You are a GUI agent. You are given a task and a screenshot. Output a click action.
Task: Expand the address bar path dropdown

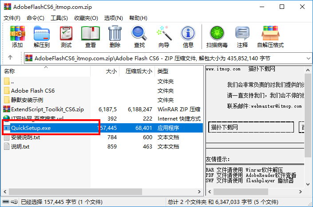tap(309, 59)
